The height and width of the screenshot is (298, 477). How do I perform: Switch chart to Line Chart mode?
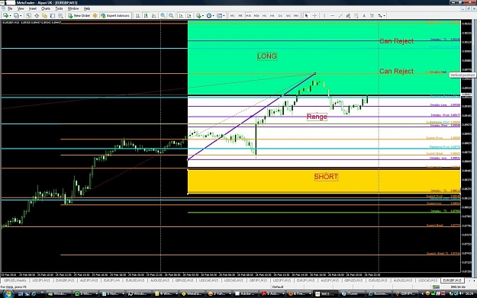tap(154, 15)
